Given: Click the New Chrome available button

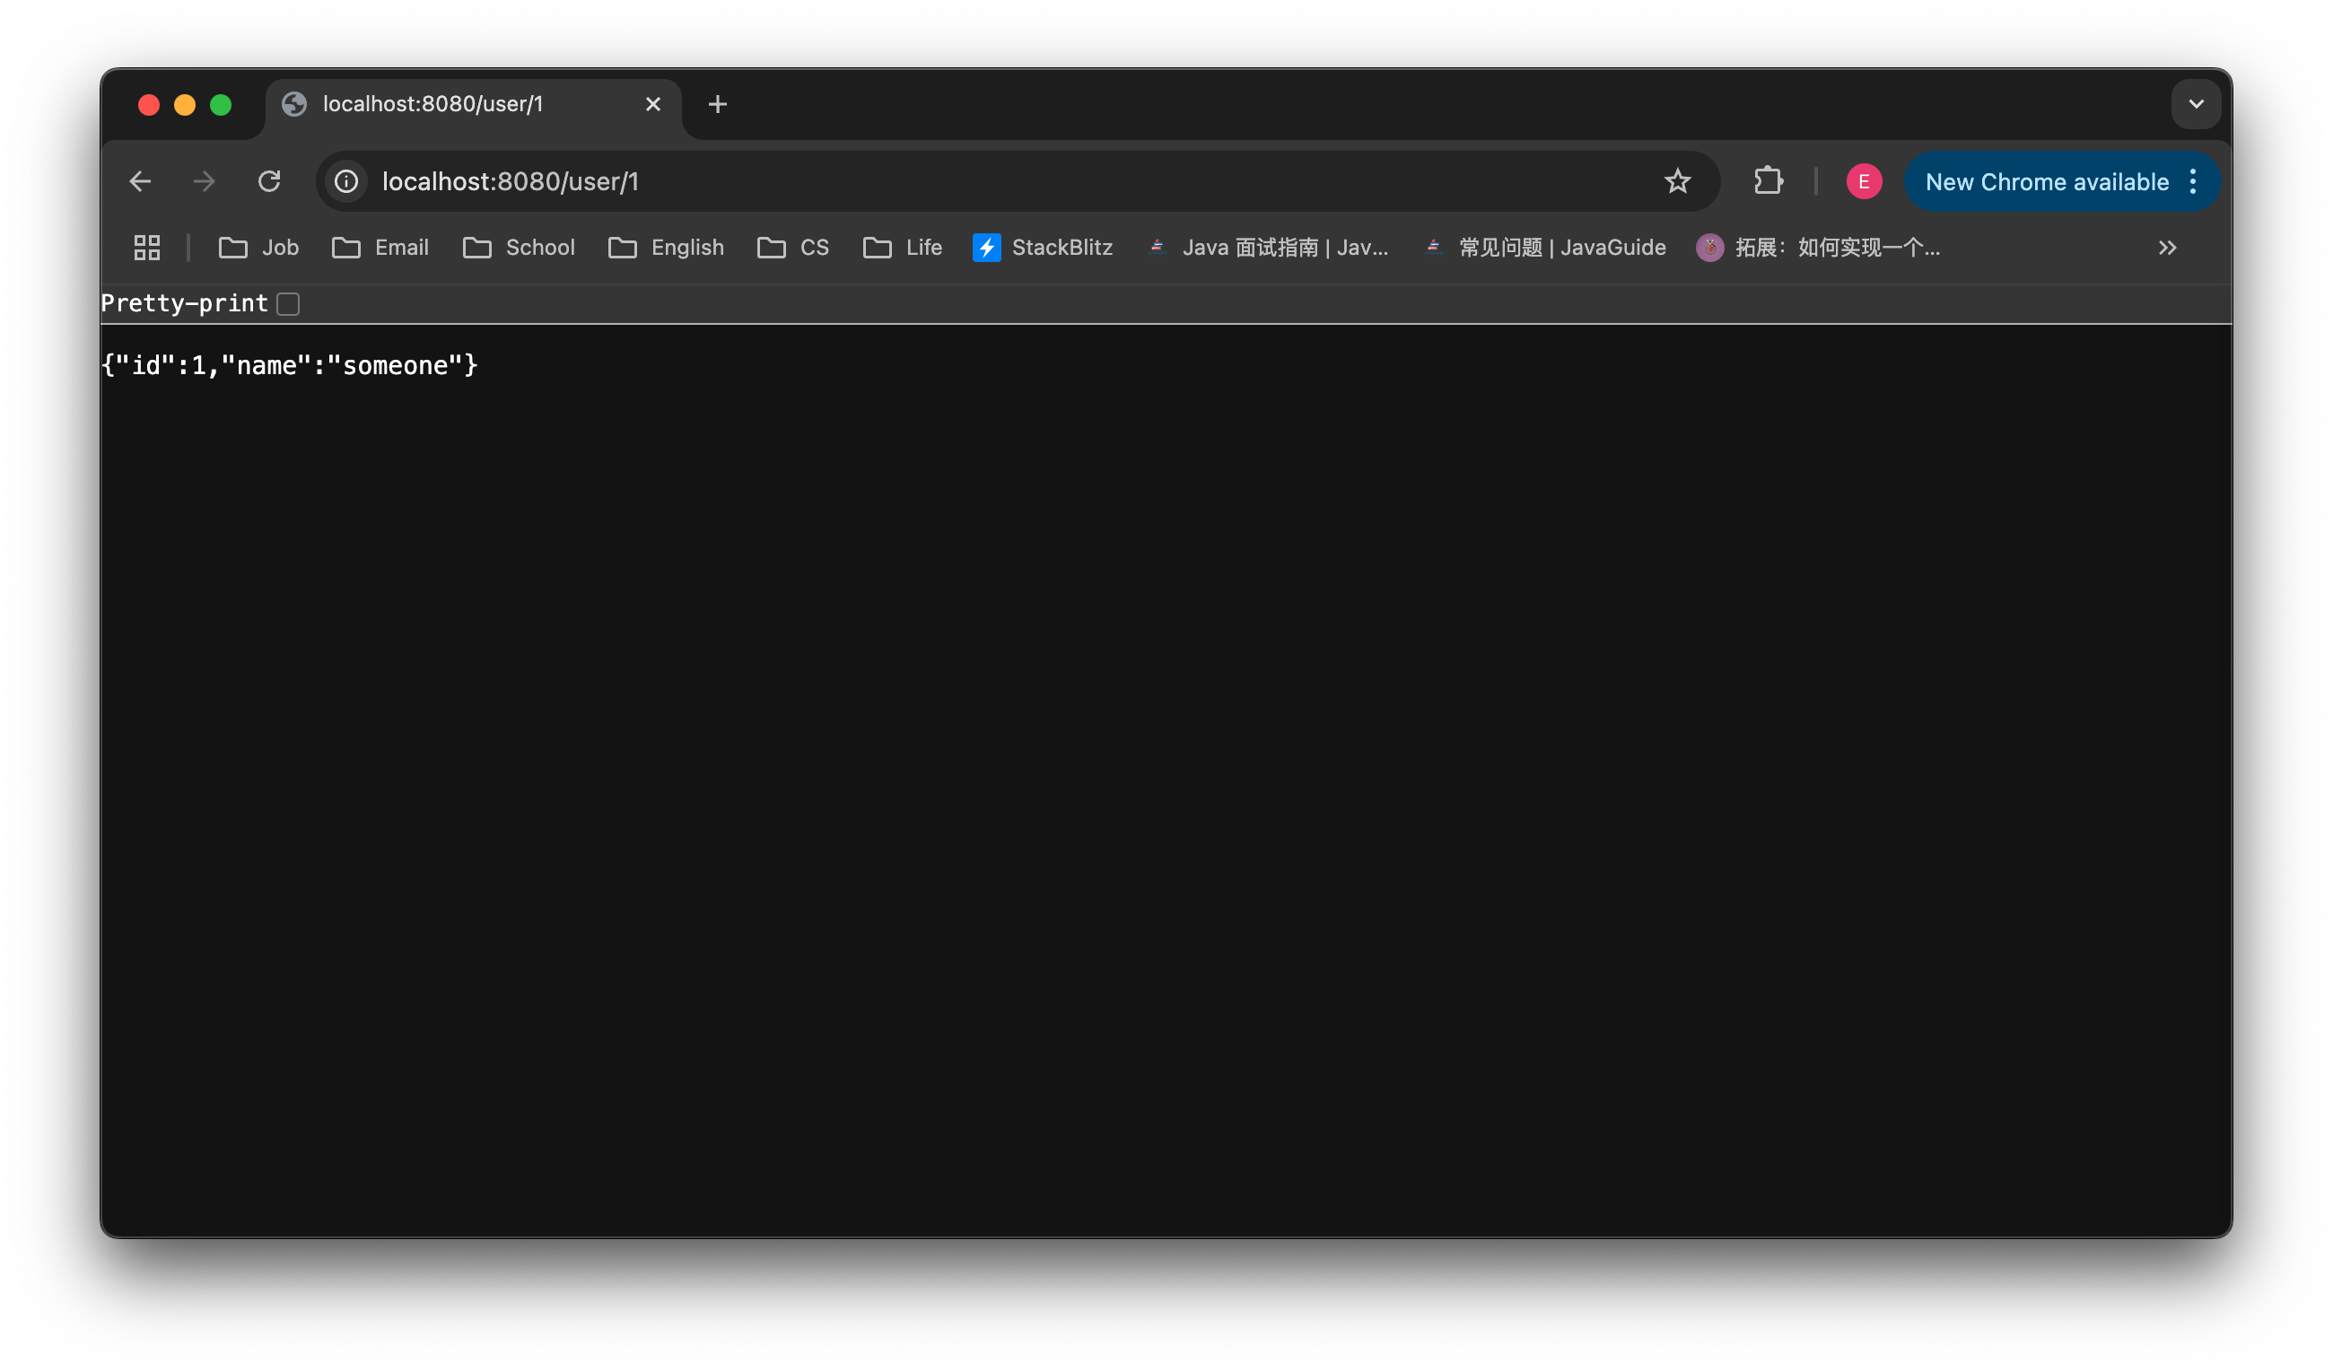Looking at the screenshot, I should coord(2046,180).
